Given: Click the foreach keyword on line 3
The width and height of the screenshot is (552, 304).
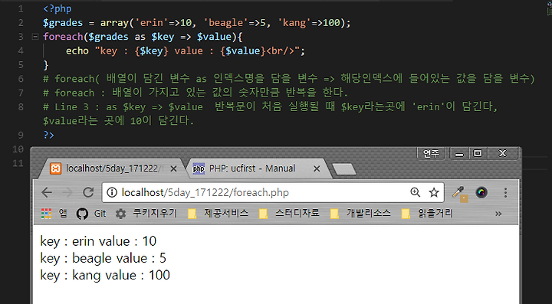Looking at the screenshot, I should (63, 37).
